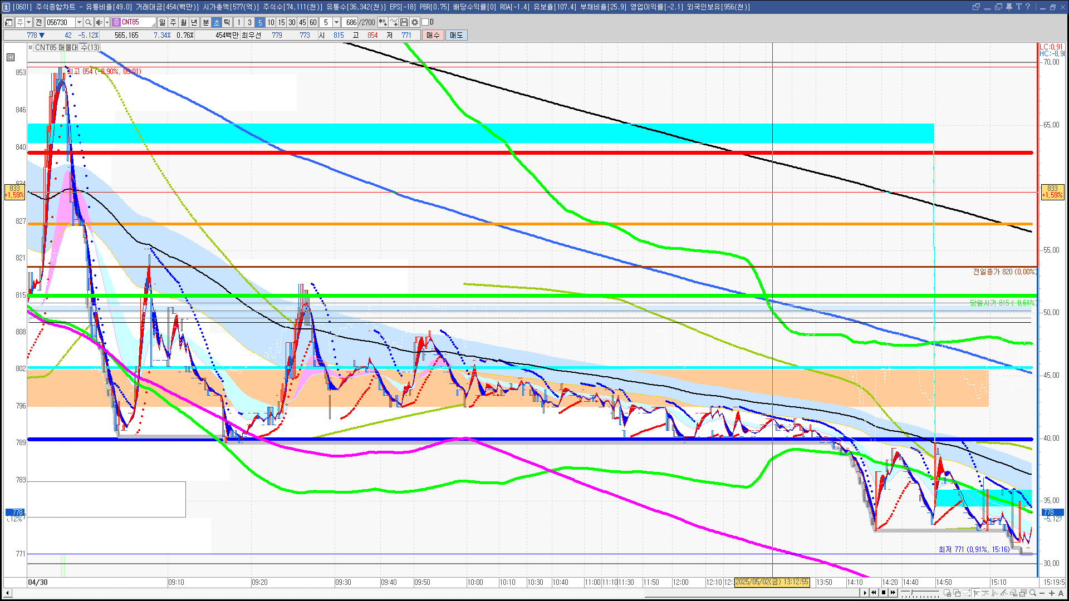Toggle the D checkbox in toolbar
Viewport: 1069px width, 601px height.
pyautogui.click(x=425, y=22)
